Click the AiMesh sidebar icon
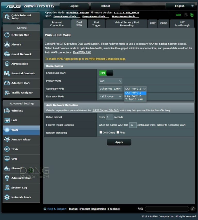This screenshot has width=198, height=220. 7,45
